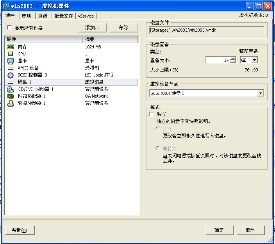The height and width of the screenshot is (244, 275).
Task: Click the CPU chip icon
Action: (11, 54)
